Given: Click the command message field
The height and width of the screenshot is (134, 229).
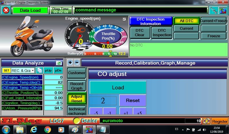Looking at the screenshot, I should coord(141,10).
